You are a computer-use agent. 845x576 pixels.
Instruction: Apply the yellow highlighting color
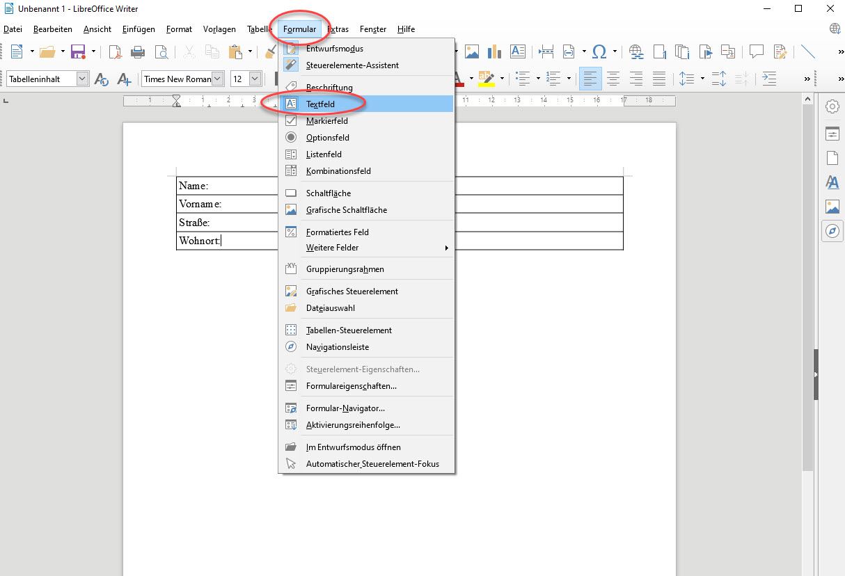(x=486, y=79)
